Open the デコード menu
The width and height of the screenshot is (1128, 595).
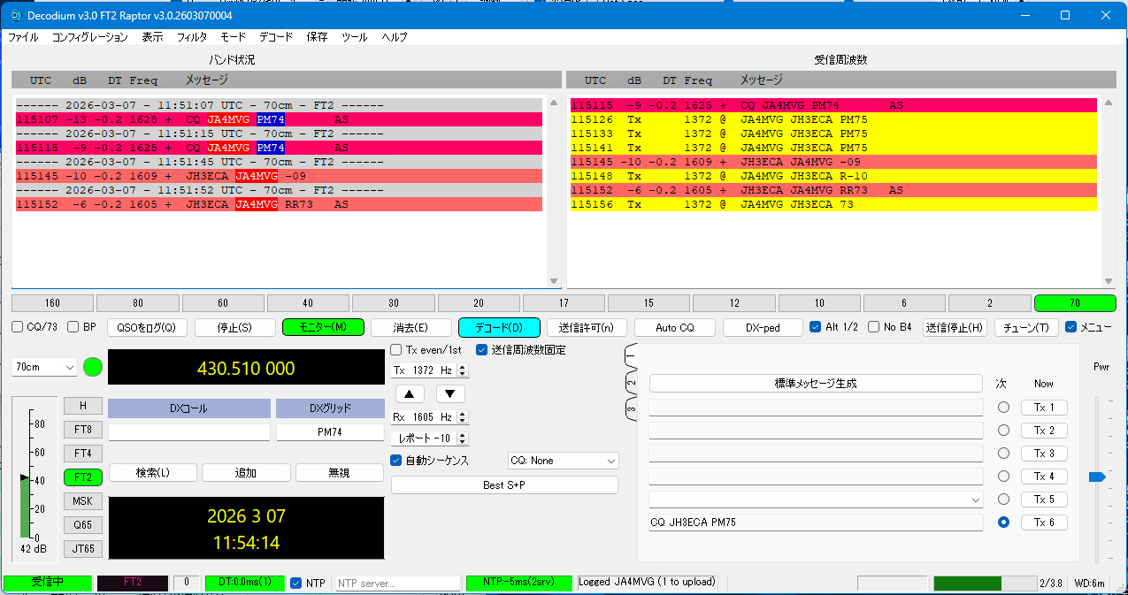(x=276, y=37)
